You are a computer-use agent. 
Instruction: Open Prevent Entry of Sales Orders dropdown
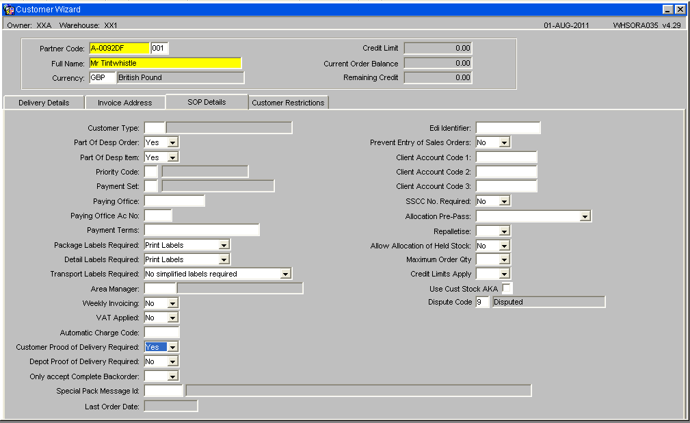tap(505, 142)
